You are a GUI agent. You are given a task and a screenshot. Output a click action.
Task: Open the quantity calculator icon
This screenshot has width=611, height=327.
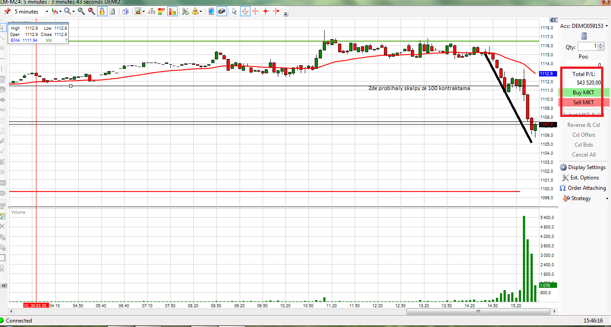click(584, 36)
